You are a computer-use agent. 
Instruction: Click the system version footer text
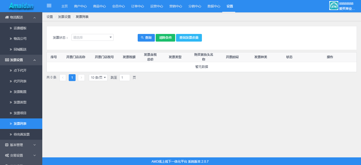tap(180, 162)
